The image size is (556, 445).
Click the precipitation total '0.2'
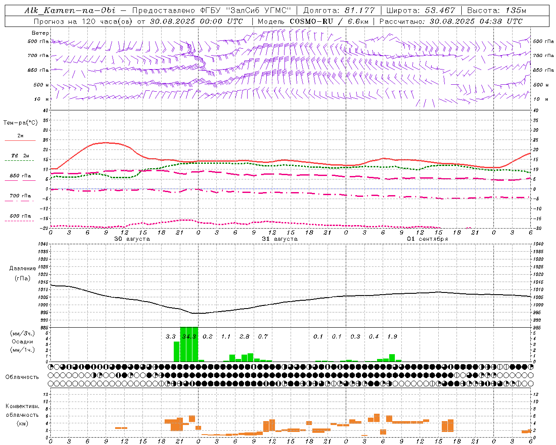[208, 337]
